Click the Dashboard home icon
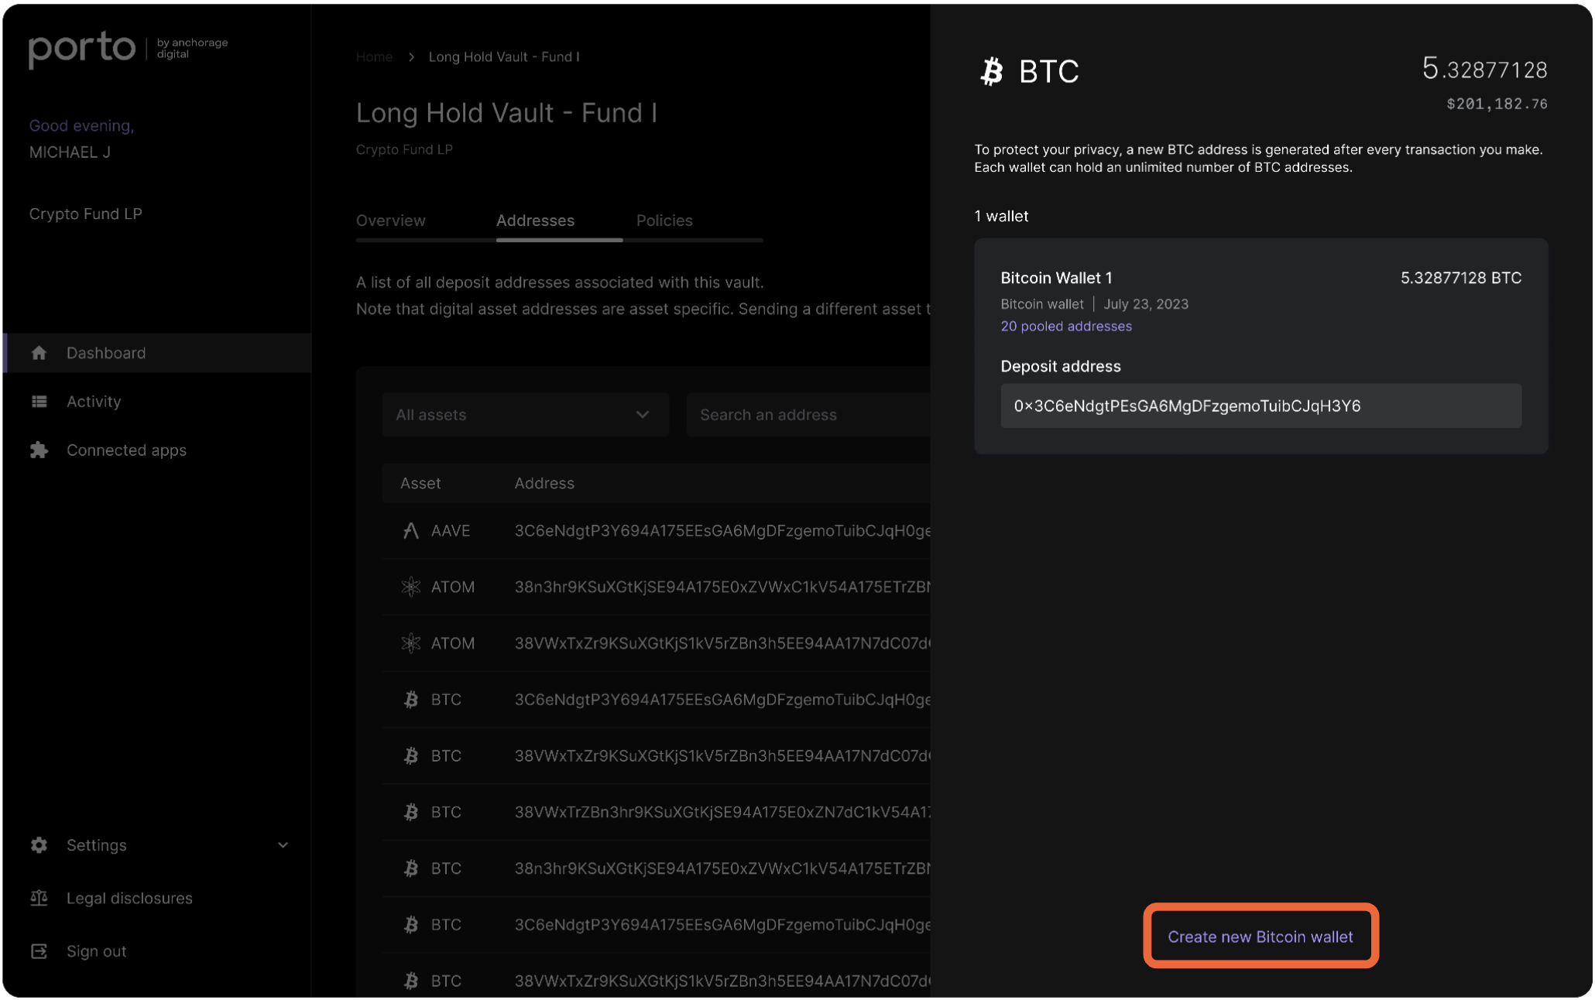 [x=39, y=353]
